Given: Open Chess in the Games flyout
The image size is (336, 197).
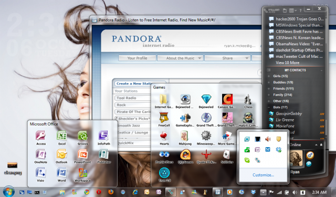Looking at the screenshot, I should [248, 101].
